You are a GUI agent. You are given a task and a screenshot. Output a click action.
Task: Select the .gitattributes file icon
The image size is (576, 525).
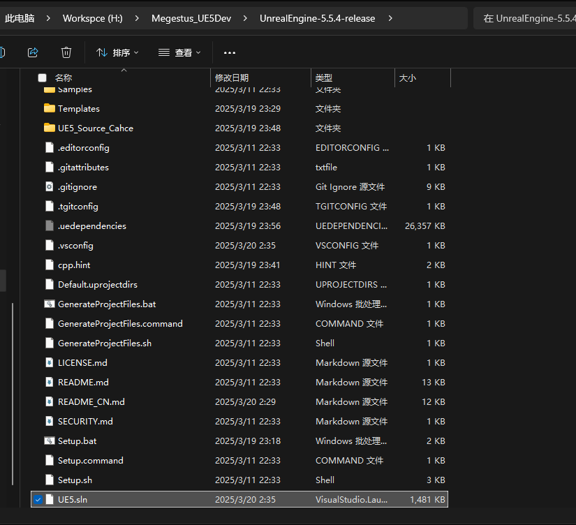(50, 167)
